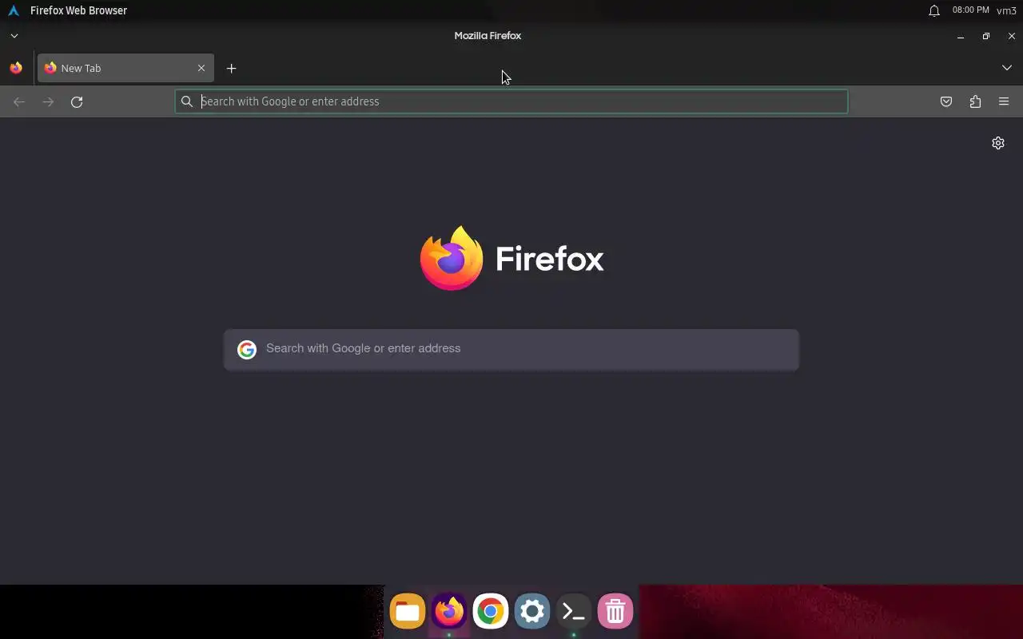The width and height of the screenshot is (1023, 639).
Task: Select the New Tab tab
Action: tap(125, 68)
